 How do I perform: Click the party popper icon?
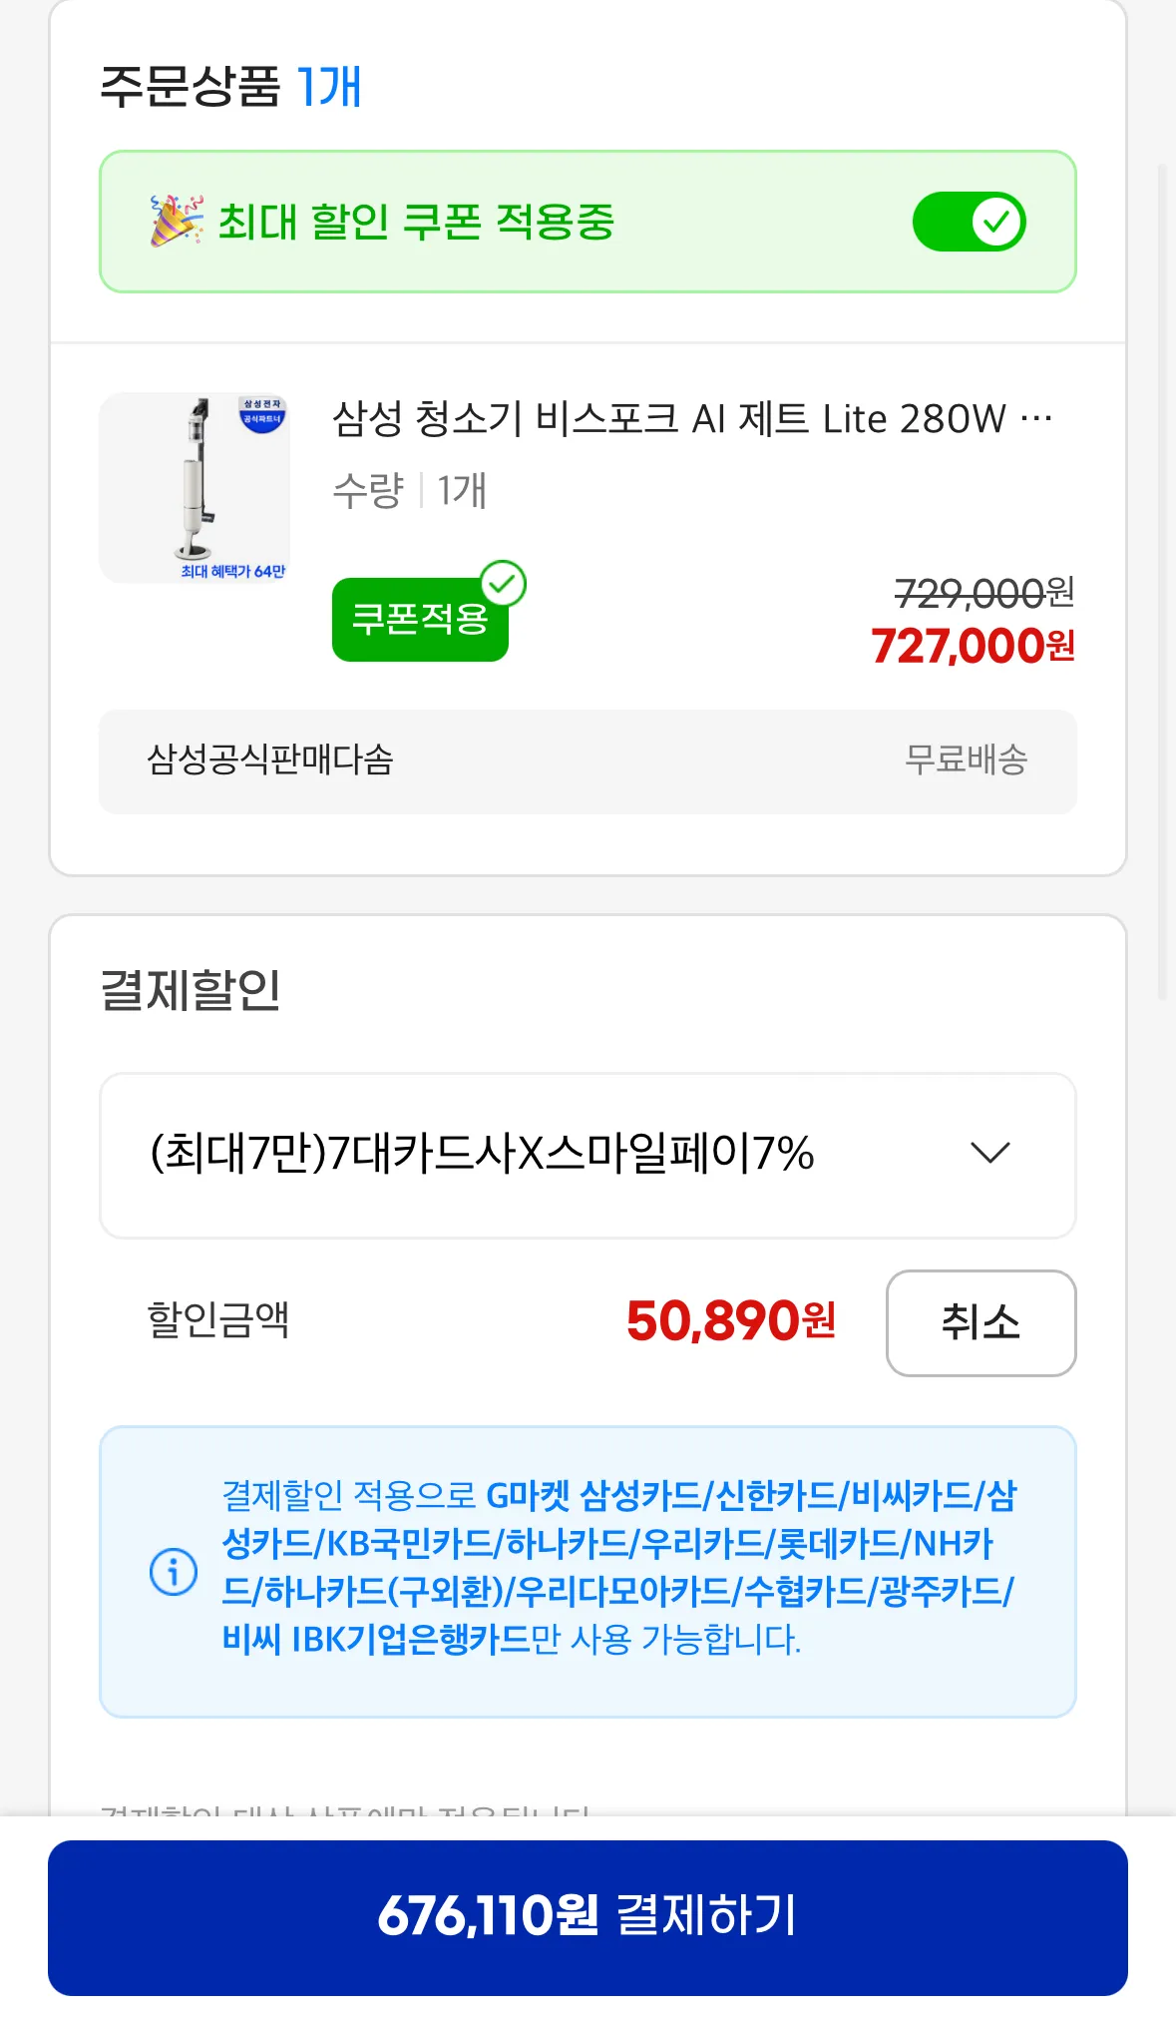(x=176, y=221)
